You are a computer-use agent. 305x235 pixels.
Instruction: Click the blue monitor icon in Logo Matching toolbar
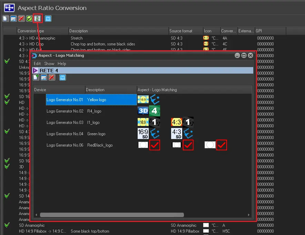click(x=62, y=77)
